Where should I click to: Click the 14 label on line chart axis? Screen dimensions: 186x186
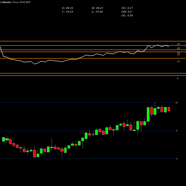178,61
